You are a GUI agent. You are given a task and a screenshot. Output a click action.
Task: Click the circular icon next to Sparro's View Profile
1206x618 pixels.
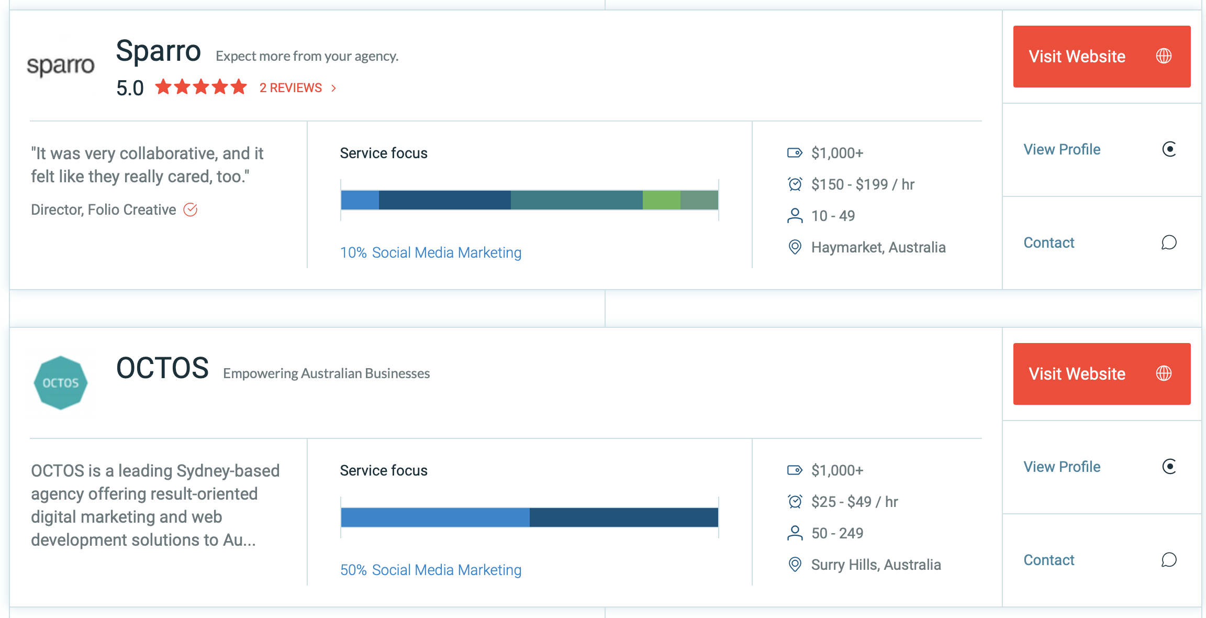click(1169, 149)
